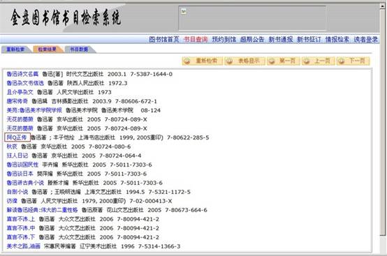
Task: Open the book link 鲁迅诗文名篇
Action: (x=22, y=74)
